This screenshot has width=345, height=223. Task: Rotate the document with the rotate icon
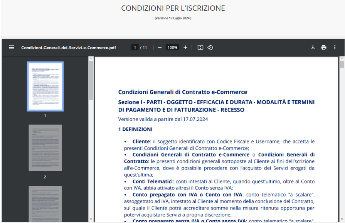pyautogui.click(x=210, y=47)
